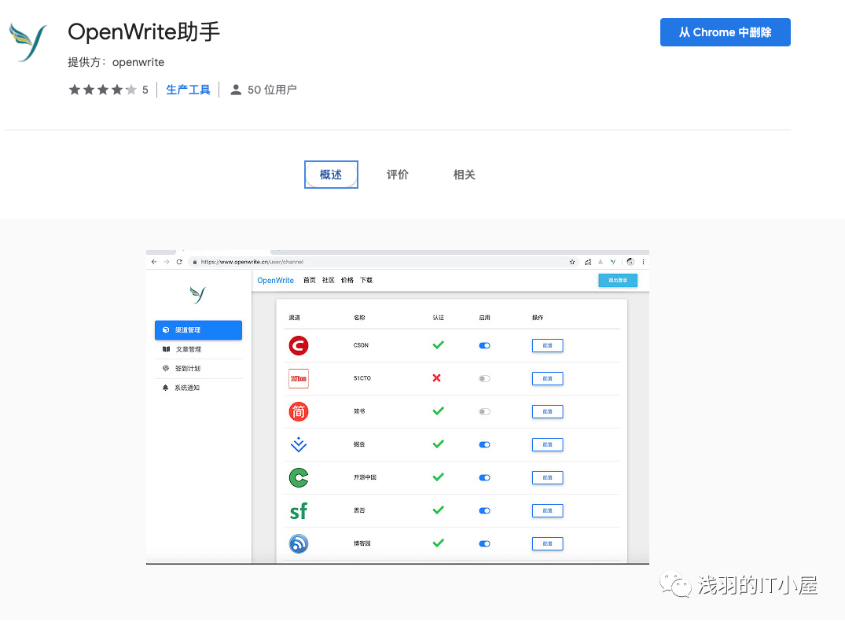
Task: Click the green check in CSDN row
Action: [439, 345]
